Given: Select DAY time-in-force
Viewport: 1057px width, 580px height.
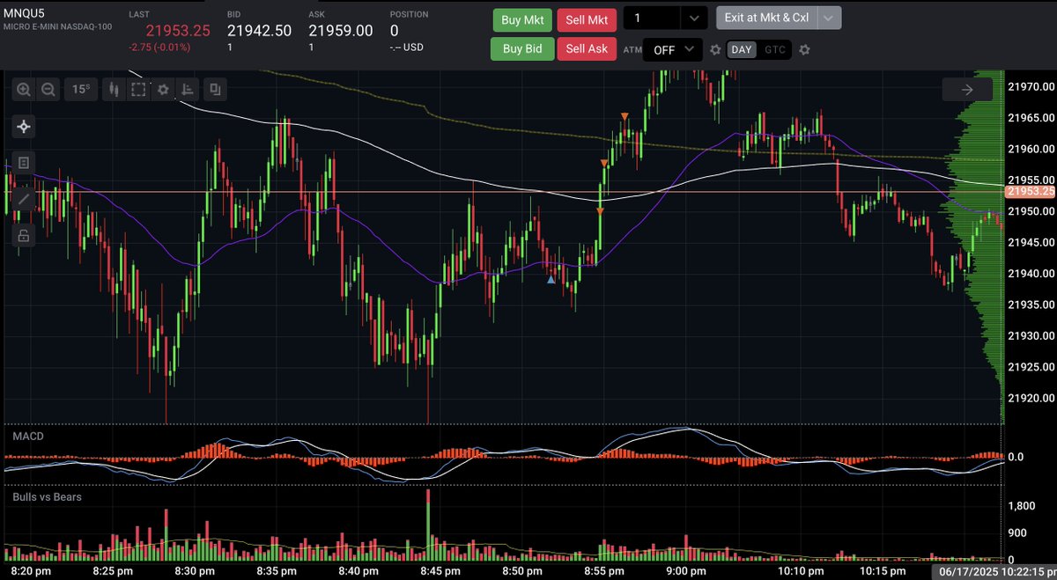Looking at the screenshot, I should pos(742,49).
